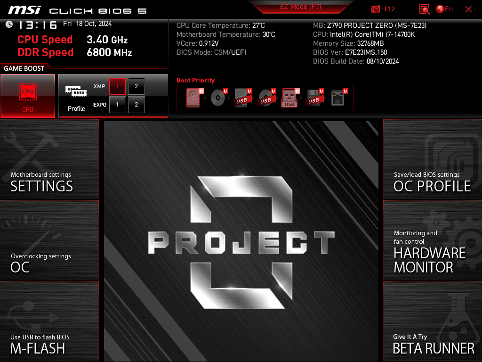482x362 pixels.
Task: Open M-FLASH to flash BIOS
Action: (x=49, y=321)
